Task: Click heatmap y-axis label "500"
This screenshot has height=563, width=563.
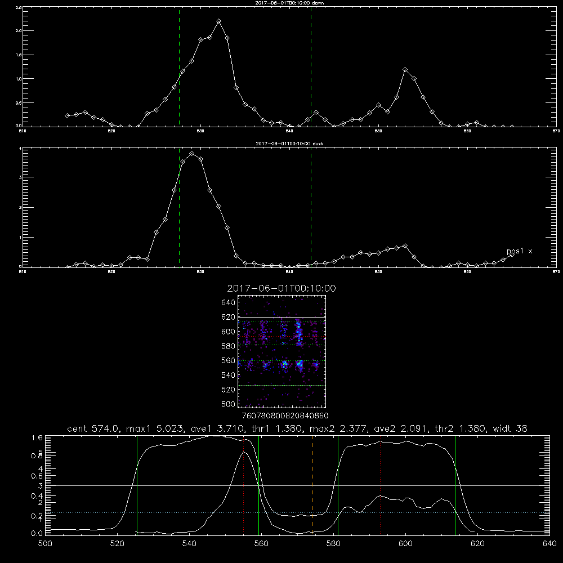Action: (229, 404)
